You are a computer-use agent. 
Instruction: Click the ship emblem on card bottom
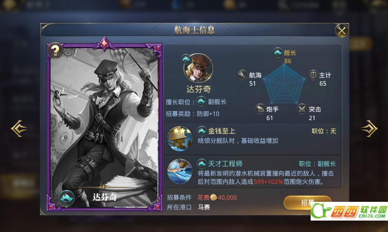coord(67,198)
